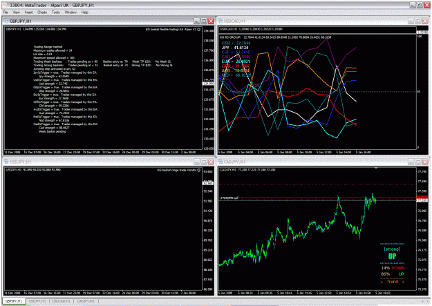Open the File menu
This screenshot has width=432, height=306.
click(x=6, y=12)
